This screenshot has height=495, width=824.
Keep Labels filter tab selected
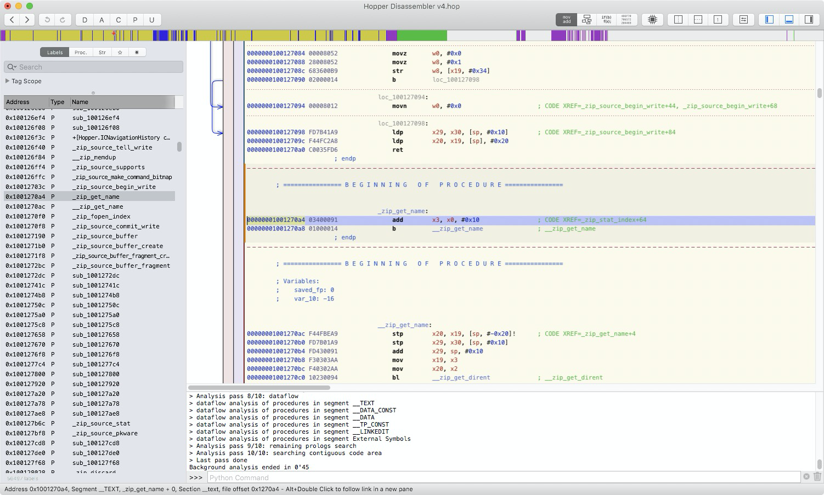coord(54,52)
